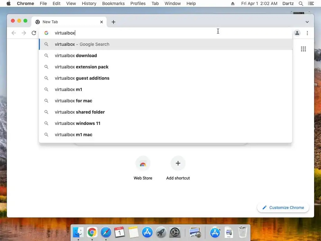Open the Window menu
This screenshot has width=321, height=241.
[x=173, y=3]
